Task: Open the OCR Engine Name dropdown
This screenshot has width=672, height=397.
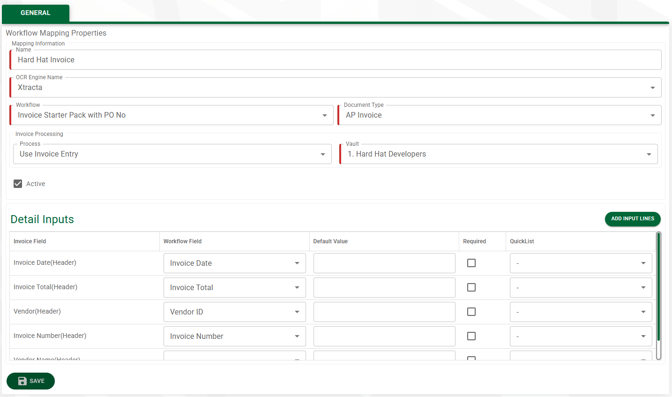Action: [336, 88]
